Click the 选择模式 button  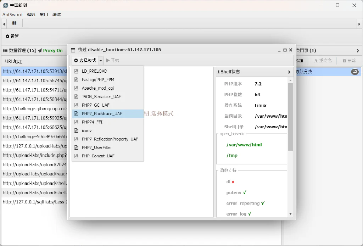[x=85, y=60]
